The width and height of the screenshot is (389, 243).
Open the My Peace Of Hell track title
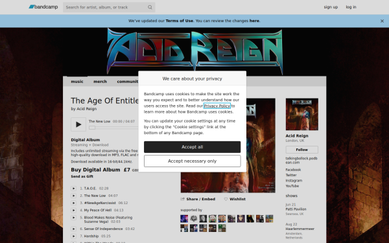98,210
